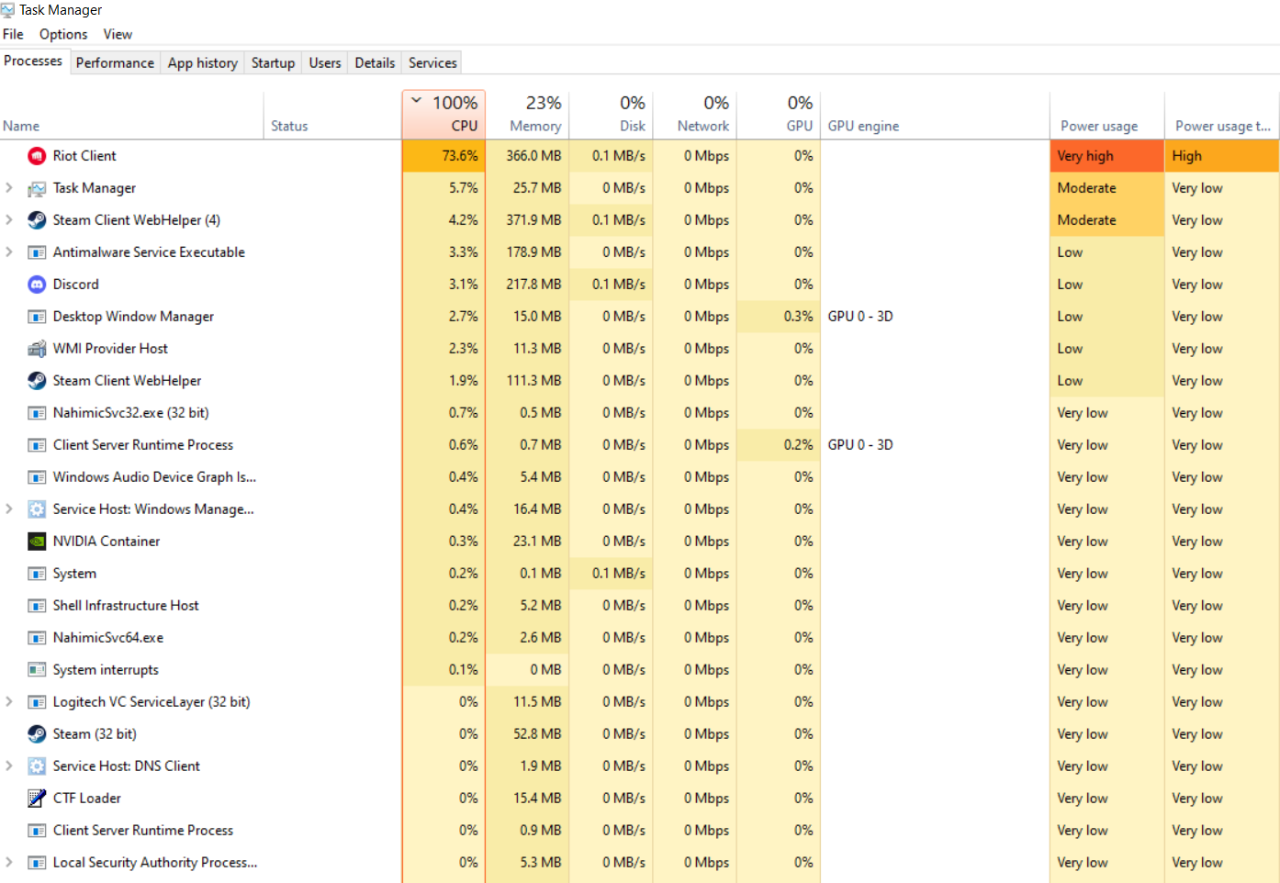
Task: Click the Task Manager title bar icon
Action: 7,10
